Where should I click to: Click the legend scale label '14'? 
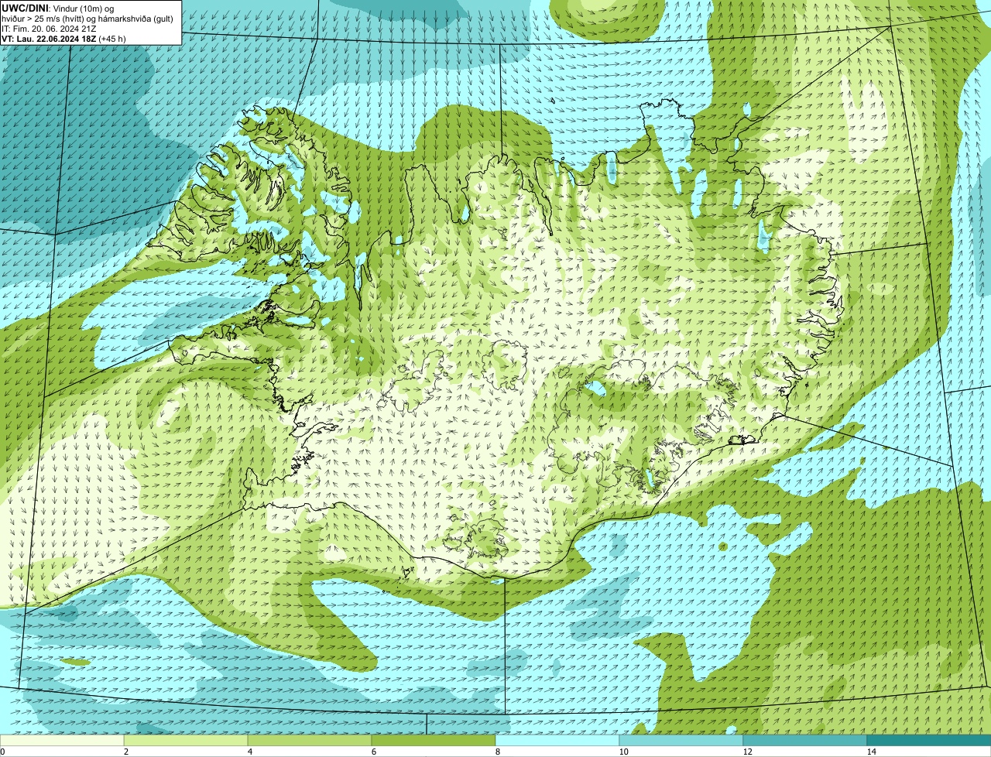871,752
